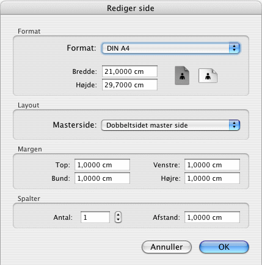
Task: Decrease Antal column count with stepper down
Action: point(118,220)
